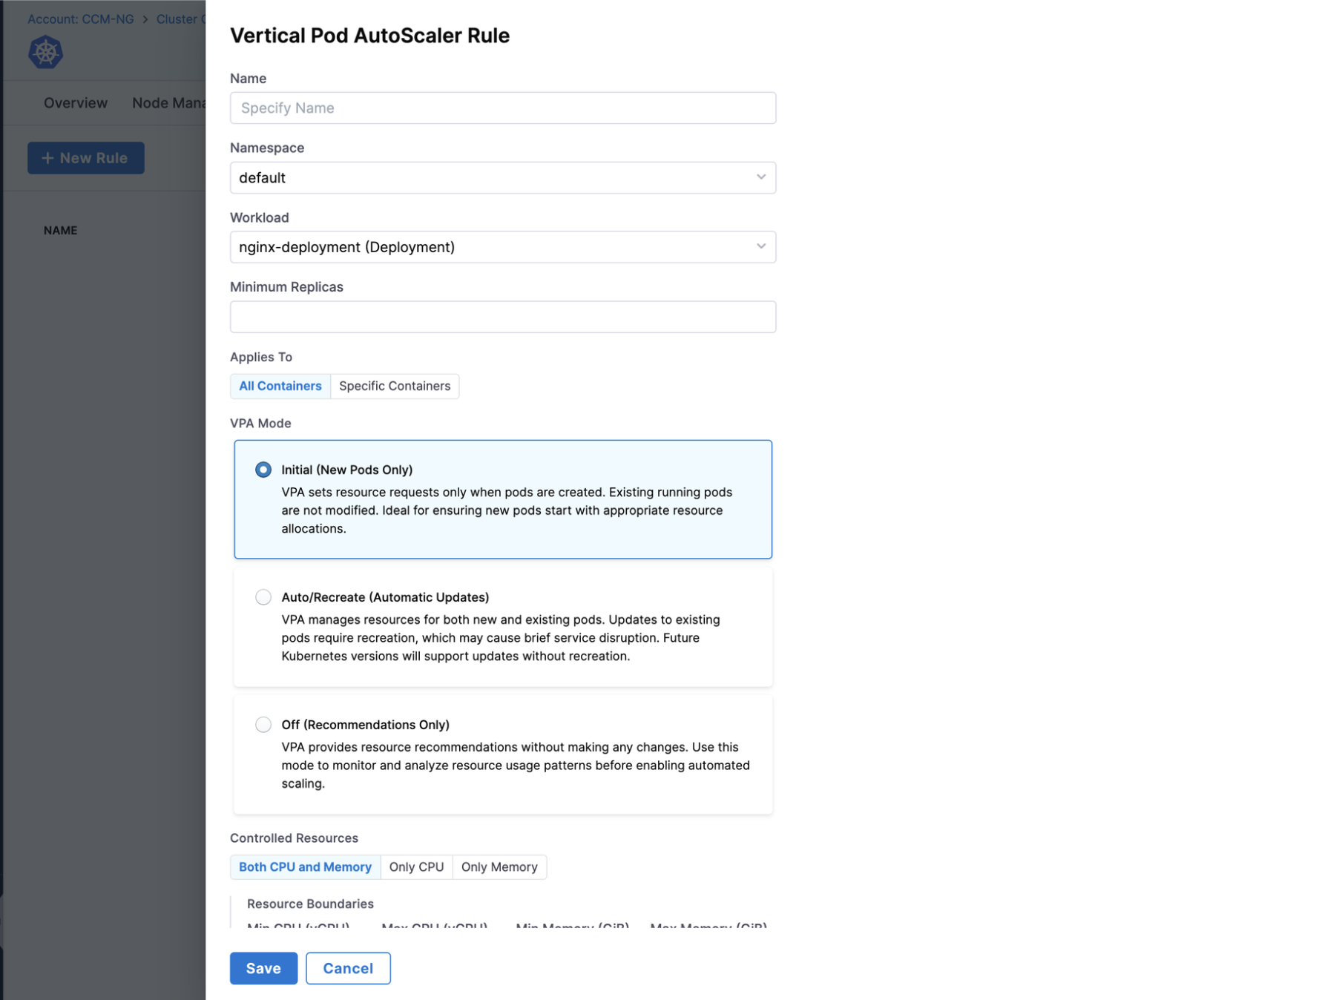Click the plus icon on New Rule
This screenshot has height=1000, width=1322.
(47, 158)
